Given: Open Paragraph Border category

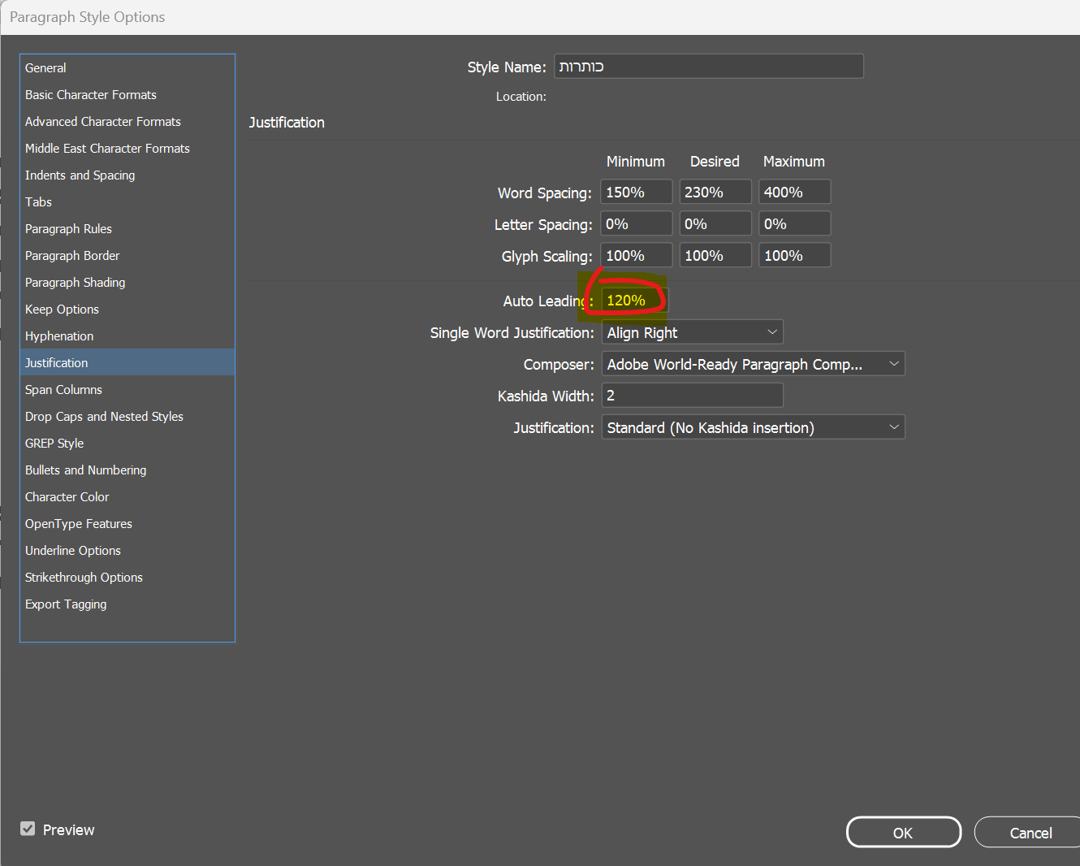Looking at the screenshot, I should [x=127, y=256].
